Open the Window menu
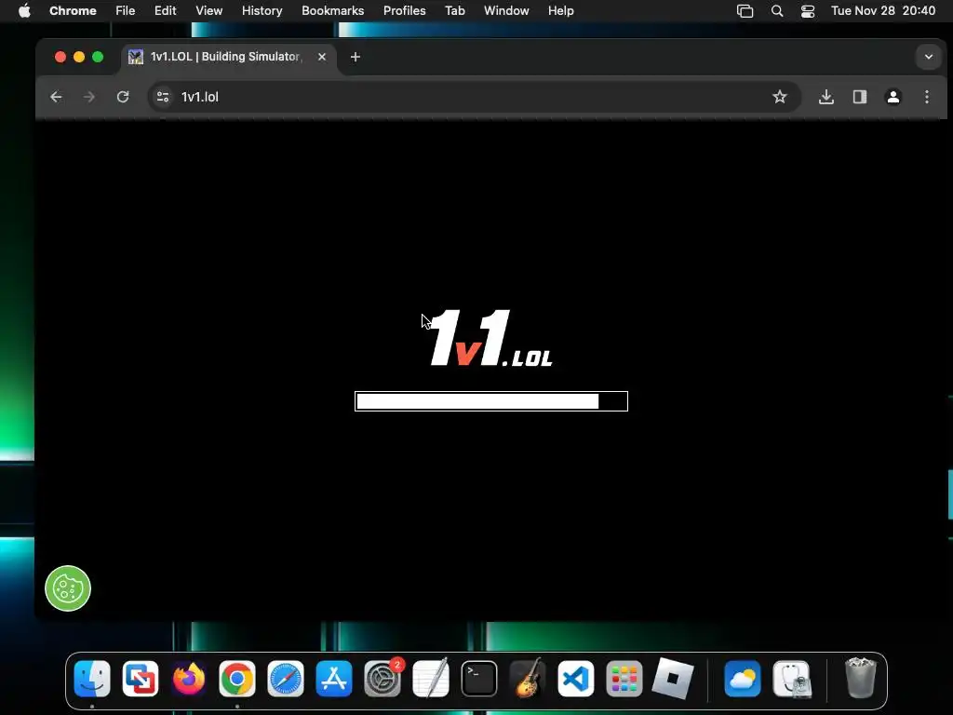Viewport: 953px width, 715px height. pyautogui.click(x=506, y=10)
